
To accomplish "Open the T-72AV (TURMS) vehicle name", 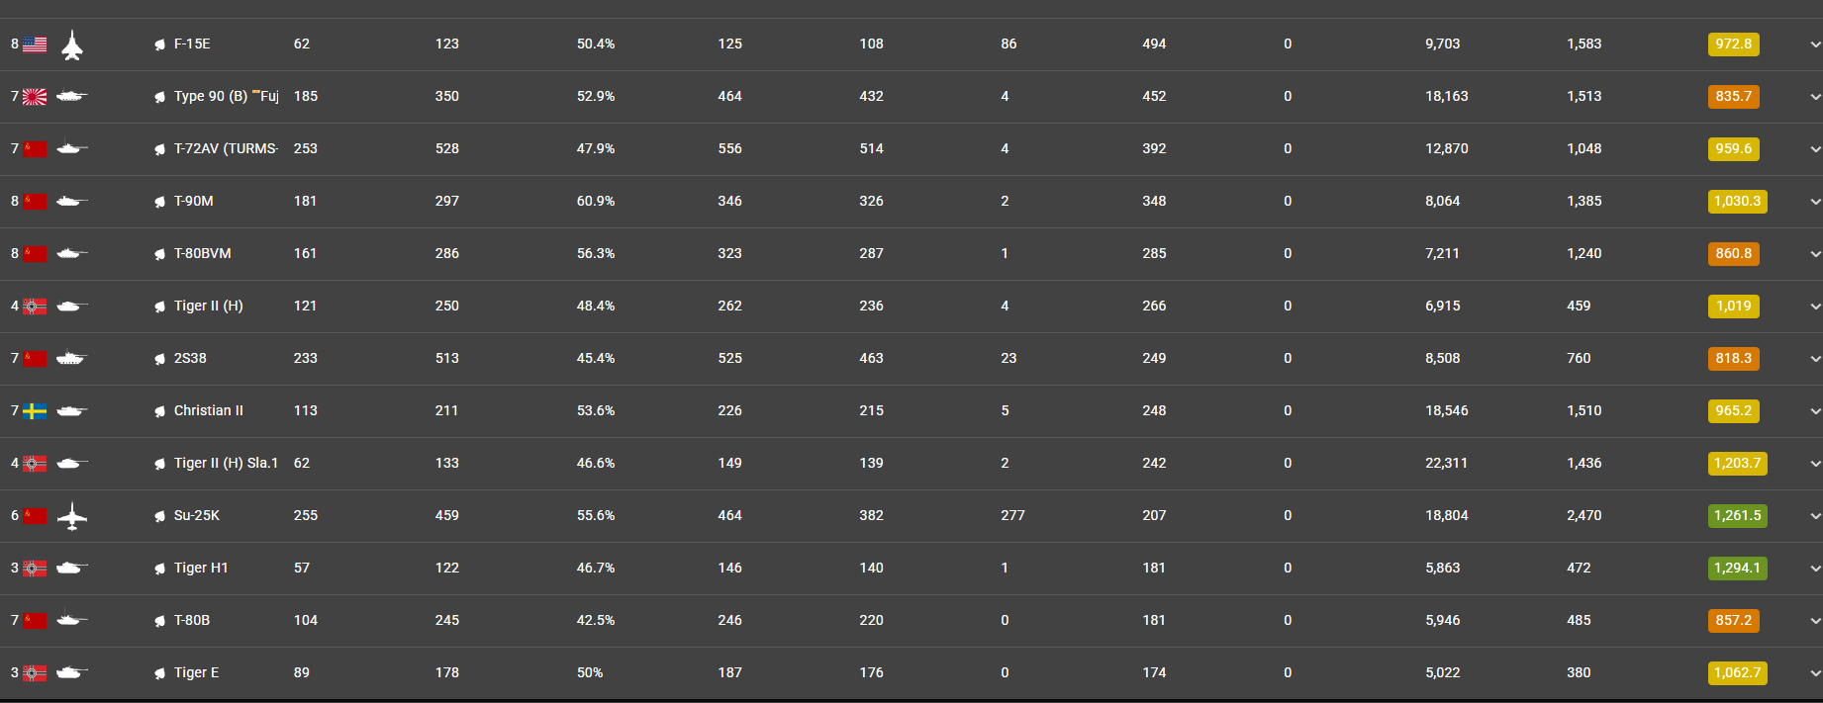I will tap(227, 149).
